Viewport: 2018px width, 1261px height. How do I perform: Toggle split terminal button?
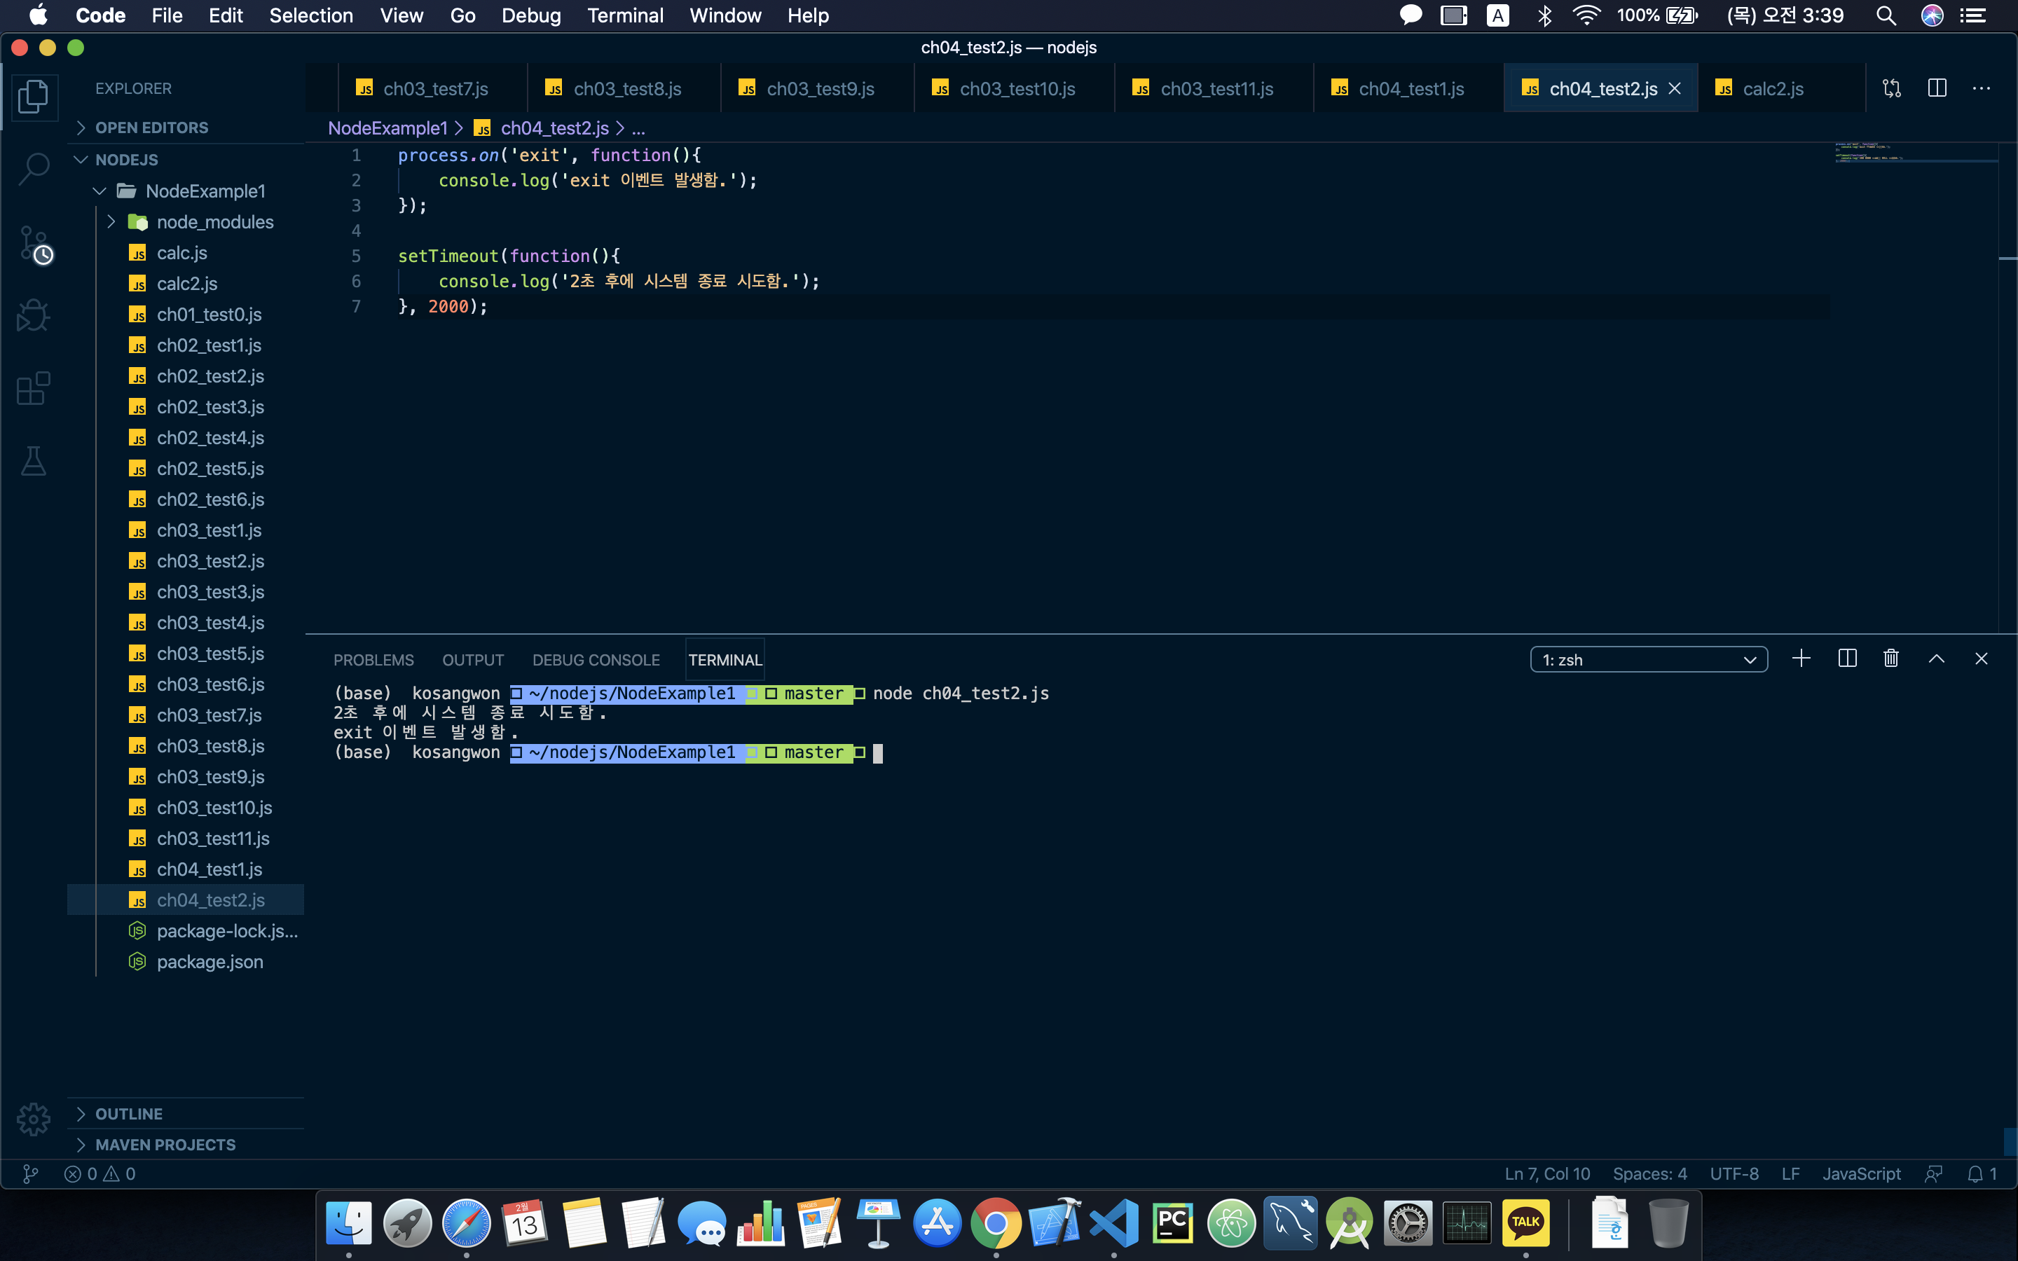[1846, 659]
